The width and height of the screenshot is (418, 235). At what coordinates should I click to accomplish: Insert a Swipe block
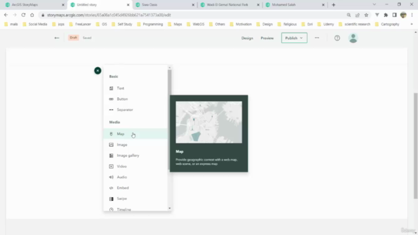135,198
